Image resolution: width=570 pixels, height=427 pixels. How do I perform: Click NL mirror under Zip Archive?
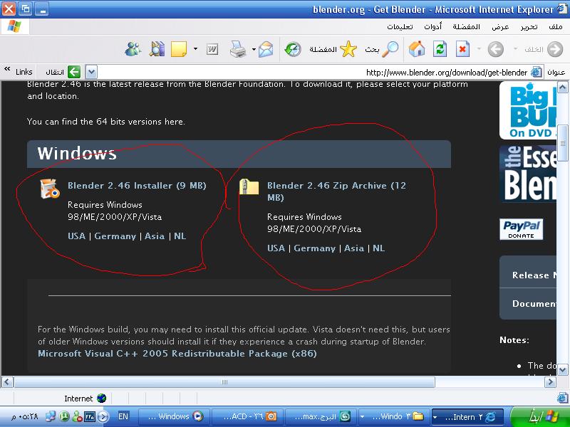pyautogui.click(x=379, y=248)
